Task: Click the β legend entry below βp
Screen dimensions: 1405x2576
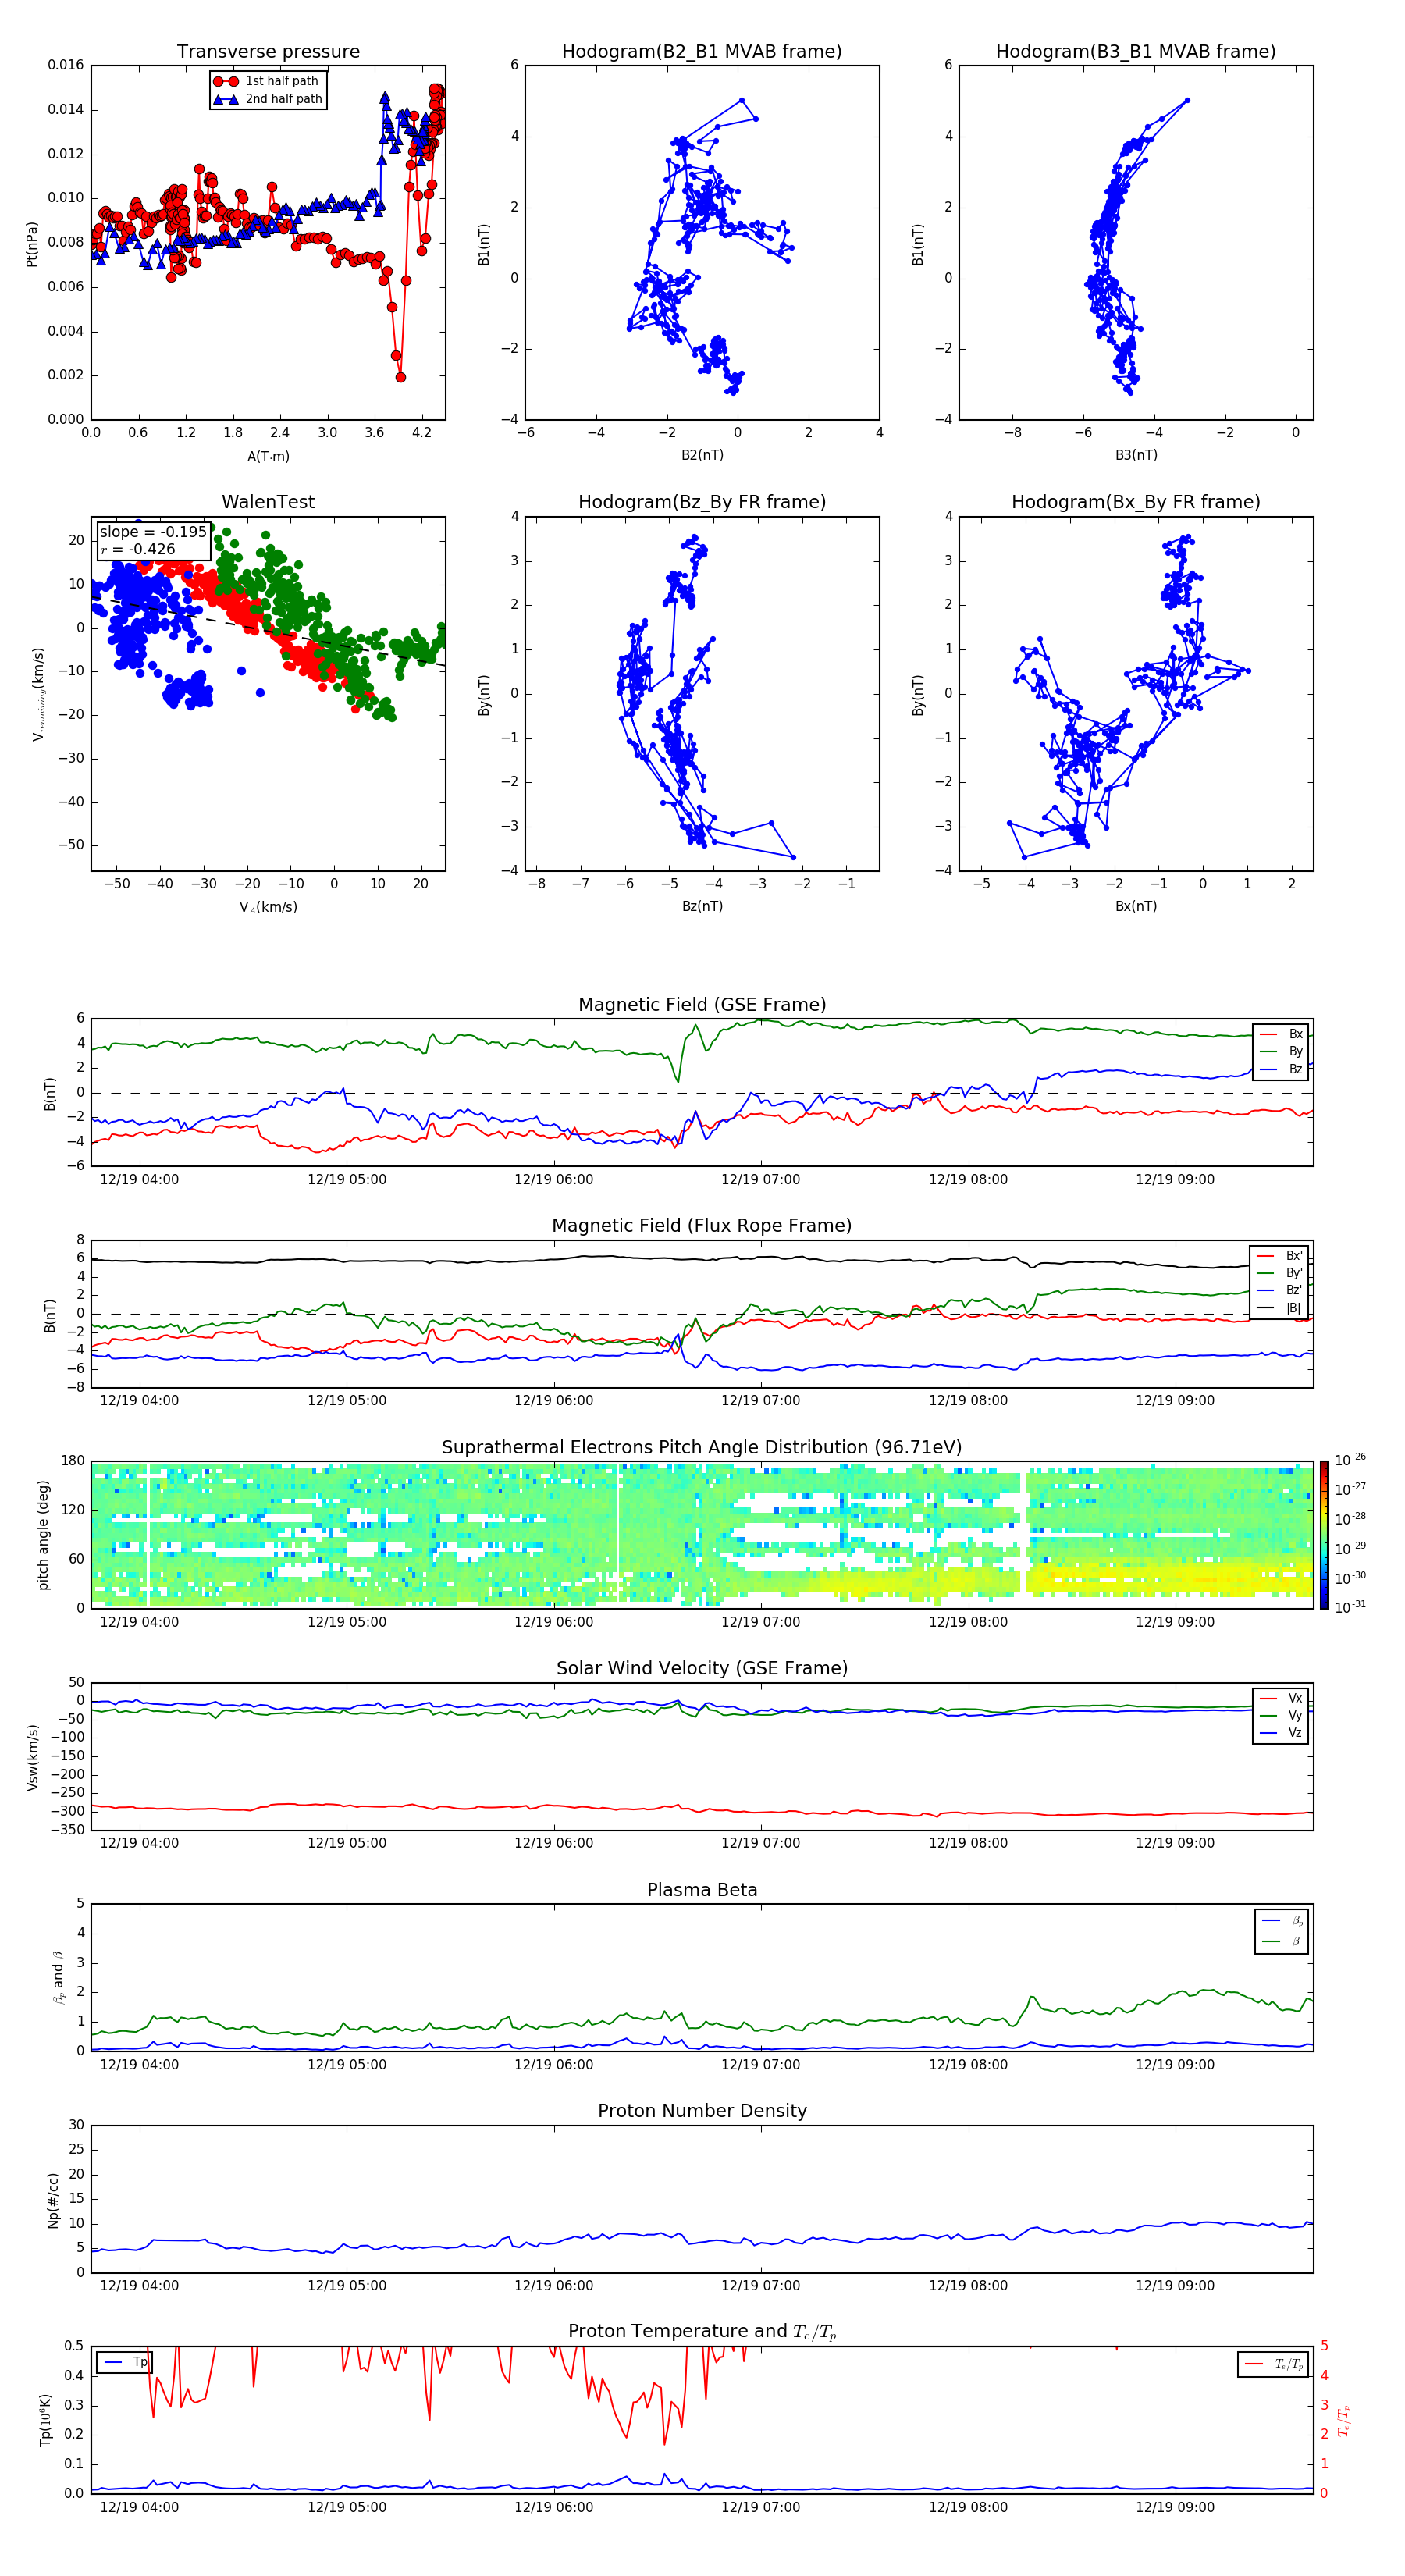Action: click(x=1282, y=1941)
